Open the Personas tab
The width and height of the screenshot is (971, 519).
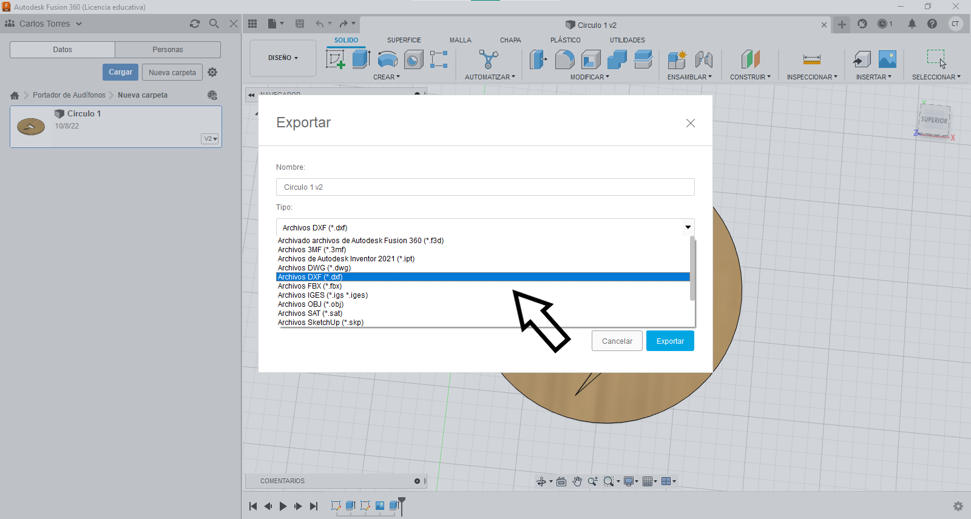click(x=167, y=50)
